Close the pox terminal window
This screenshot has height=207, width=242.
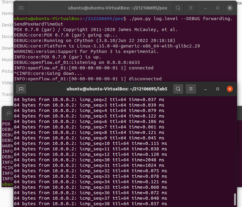click(230, 8)
